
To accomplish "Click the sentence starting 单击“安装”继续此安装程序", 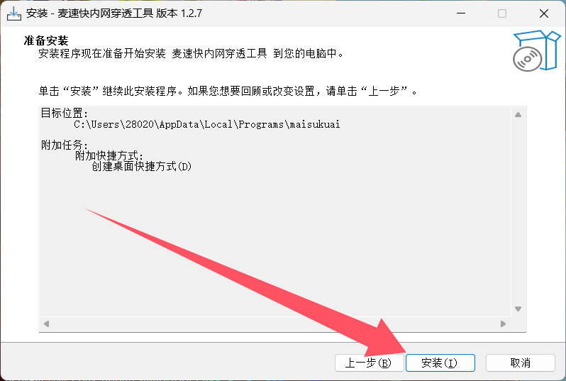I will (x=228, y=91).
